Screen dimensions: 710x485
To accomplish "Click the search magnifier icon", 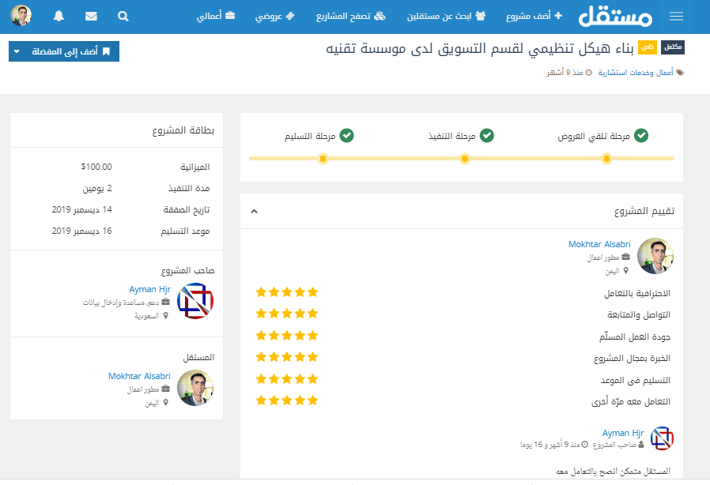I will (x=123, y=16).
